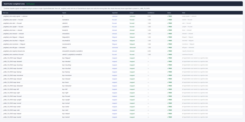
Task: Select row "_LABEL_TO_STATE maps 'stressed'"
Action: point(122,79)
